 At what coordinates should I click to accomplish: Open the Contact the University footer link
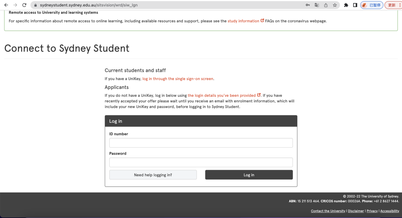(328, 211)
